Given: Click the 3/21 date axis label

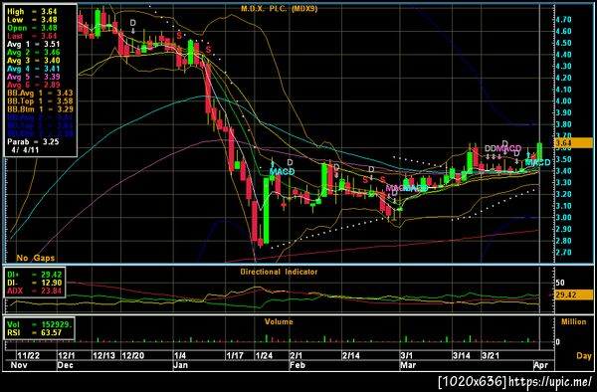Looking at the screenshot, I should point(491,356).
